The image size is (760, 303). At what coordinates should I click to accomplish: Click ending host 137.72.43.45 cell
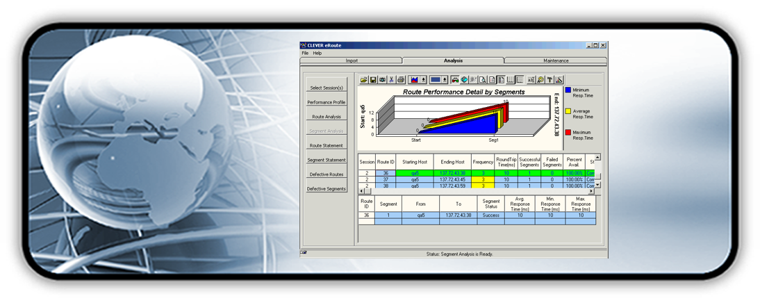[452, 179]
